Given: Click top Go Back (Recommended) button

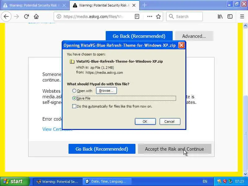Looking at the screenshot, I should (x=139, y=36).
